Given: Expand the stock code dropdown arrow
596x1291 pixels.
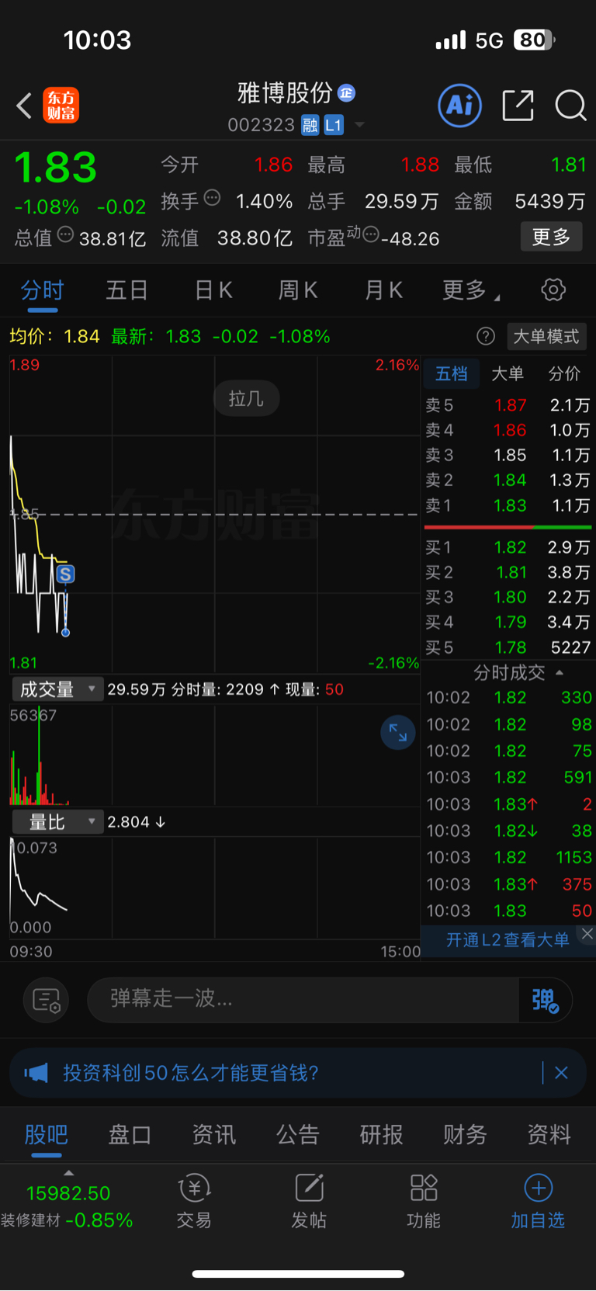Looking at the screenshot, I should click(359, 125).
